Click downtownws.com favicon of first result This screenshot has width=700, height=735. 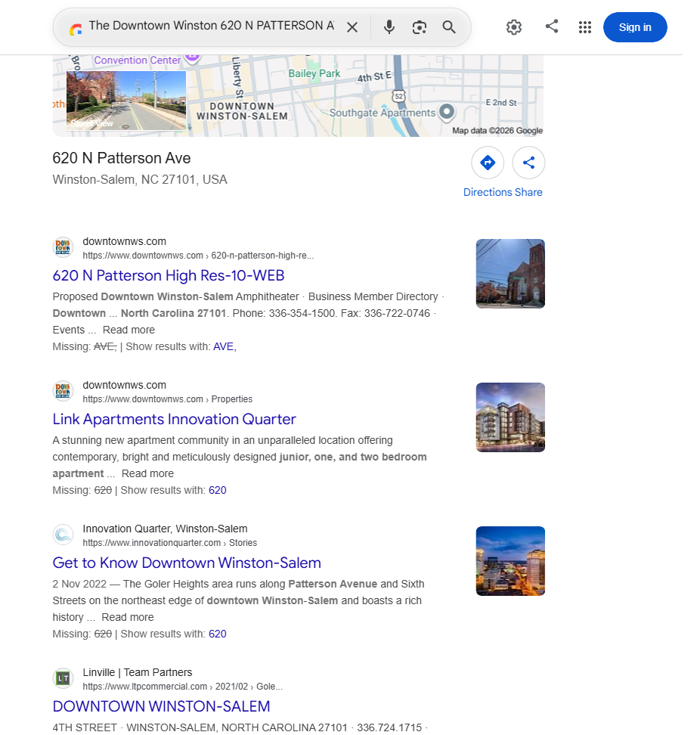[63, 247]
